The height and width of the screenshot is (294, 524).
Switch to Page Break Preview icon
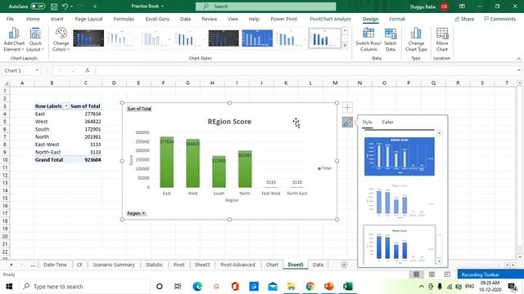(447, 274)
